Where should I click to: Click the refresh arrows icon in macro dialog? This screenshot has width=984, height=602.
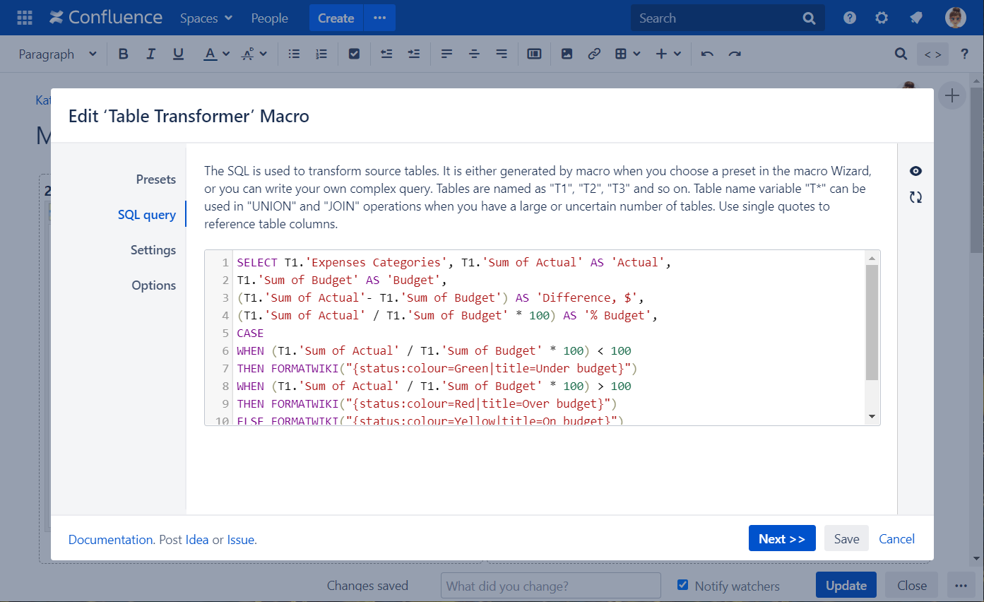click(x=915, y=198)
